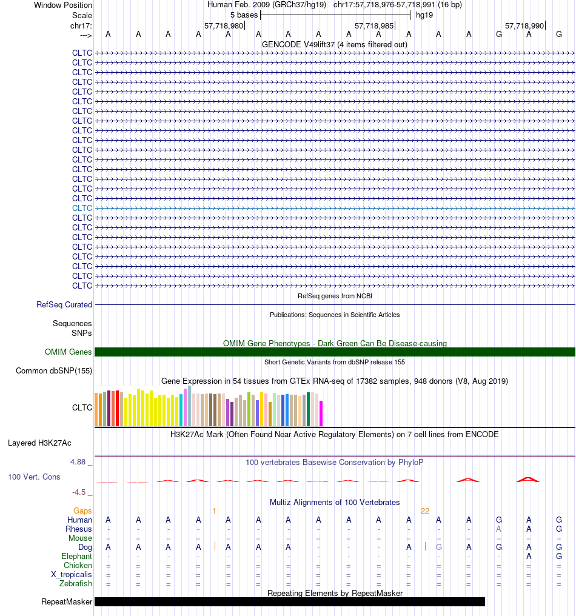Image resolution: width=576 pixels, height=616 pixels.
Task: Click the Dog row orange insertion bar under gap 22
Action: (x=425, y=546)
